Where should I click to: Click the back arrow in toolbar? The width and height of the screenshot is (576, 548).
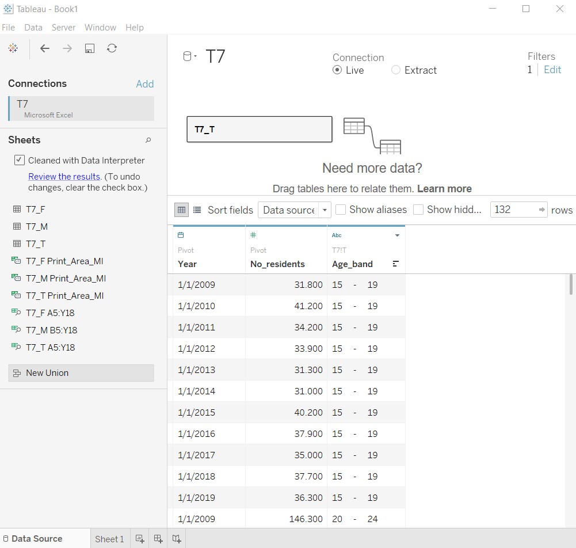click(x=45, y=49)
